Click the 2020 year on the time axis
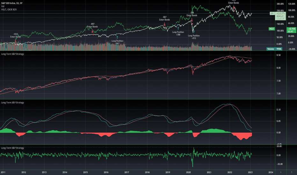The height and width of the screenshot is (175, 297). click(x=188, y=172)
